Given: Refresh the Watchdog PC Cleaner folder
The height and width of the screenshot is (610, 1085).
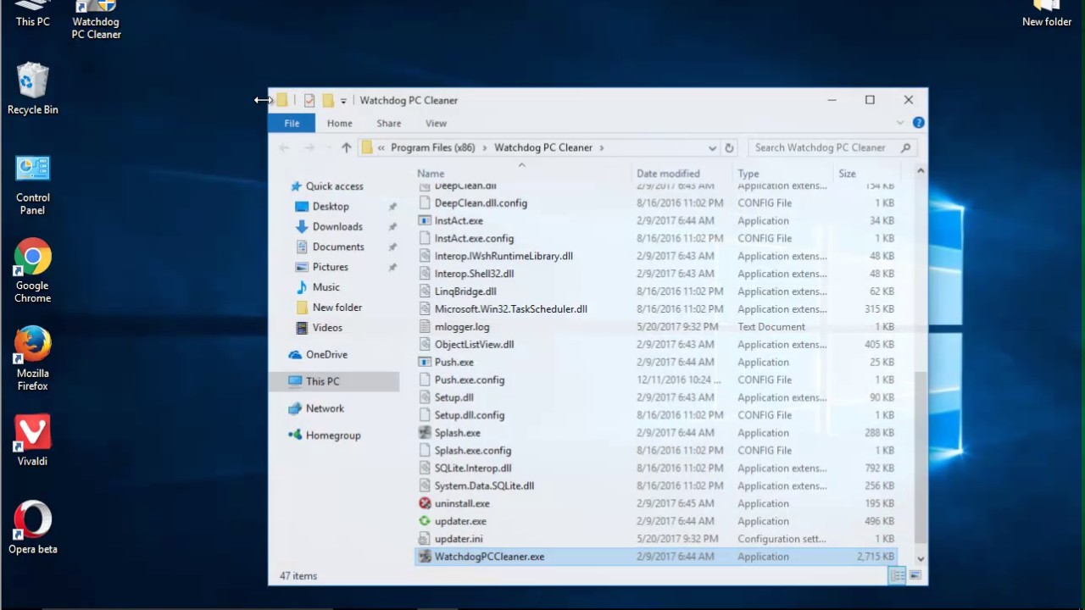Looking at the screenshot, I should point(729,147).
